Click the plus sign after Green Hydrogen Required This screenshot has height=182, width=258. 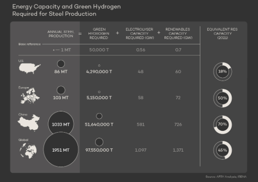[x=117, y=33]
